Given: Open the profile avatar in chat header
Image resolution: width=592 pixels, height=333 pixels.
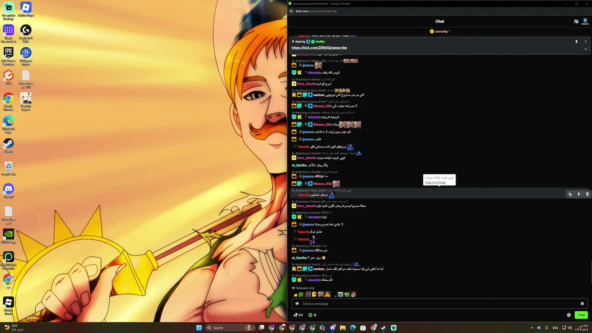Looking at the screenshot, I should (585, 21).
